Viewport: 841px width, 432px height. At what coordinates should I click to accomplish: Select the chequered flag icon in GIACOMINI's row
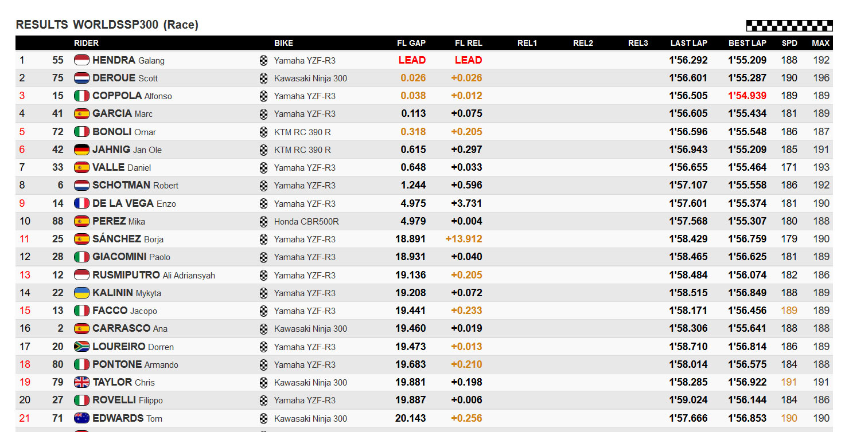(263, 257)
